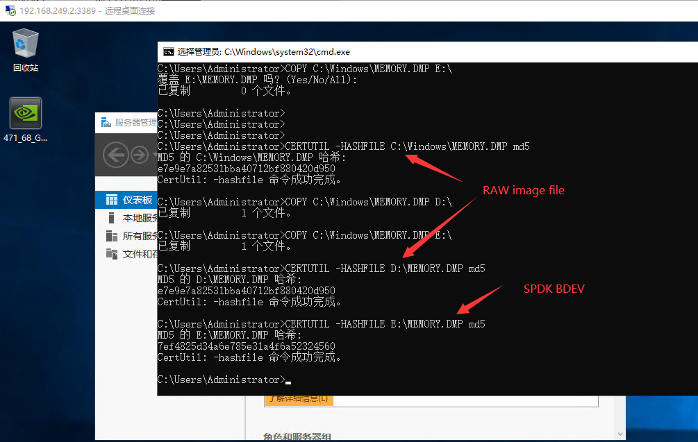Click the 文件和存储服务 storage services icon
698x442 pixels.
110,254
